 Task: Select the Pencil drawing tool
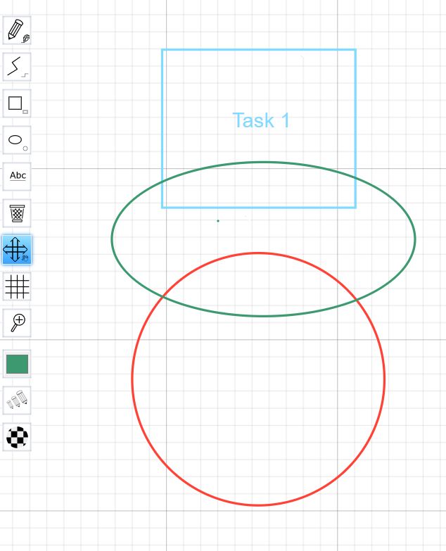click(17, 31)
